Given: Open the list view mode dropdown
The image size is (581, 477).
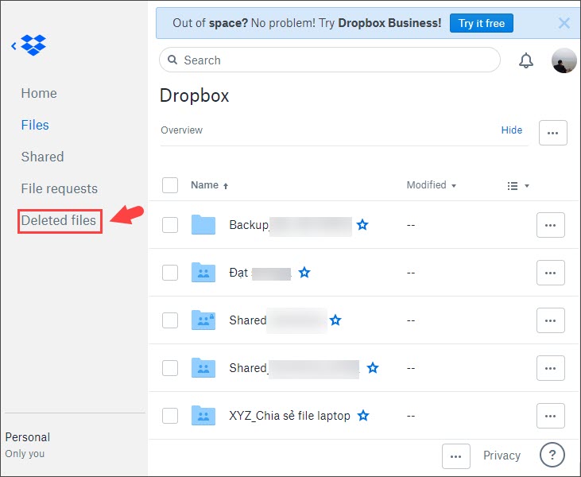Looking at the screenshot, I should [518, 186].
